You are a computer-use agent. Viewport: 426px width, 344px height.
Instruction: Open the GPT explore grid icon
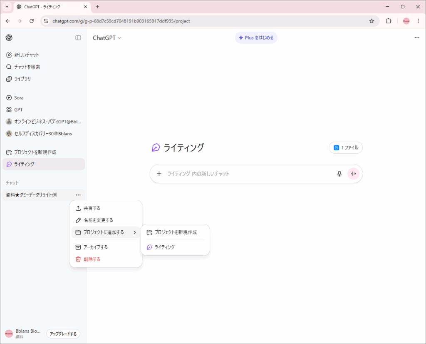(x=9, y=110)
